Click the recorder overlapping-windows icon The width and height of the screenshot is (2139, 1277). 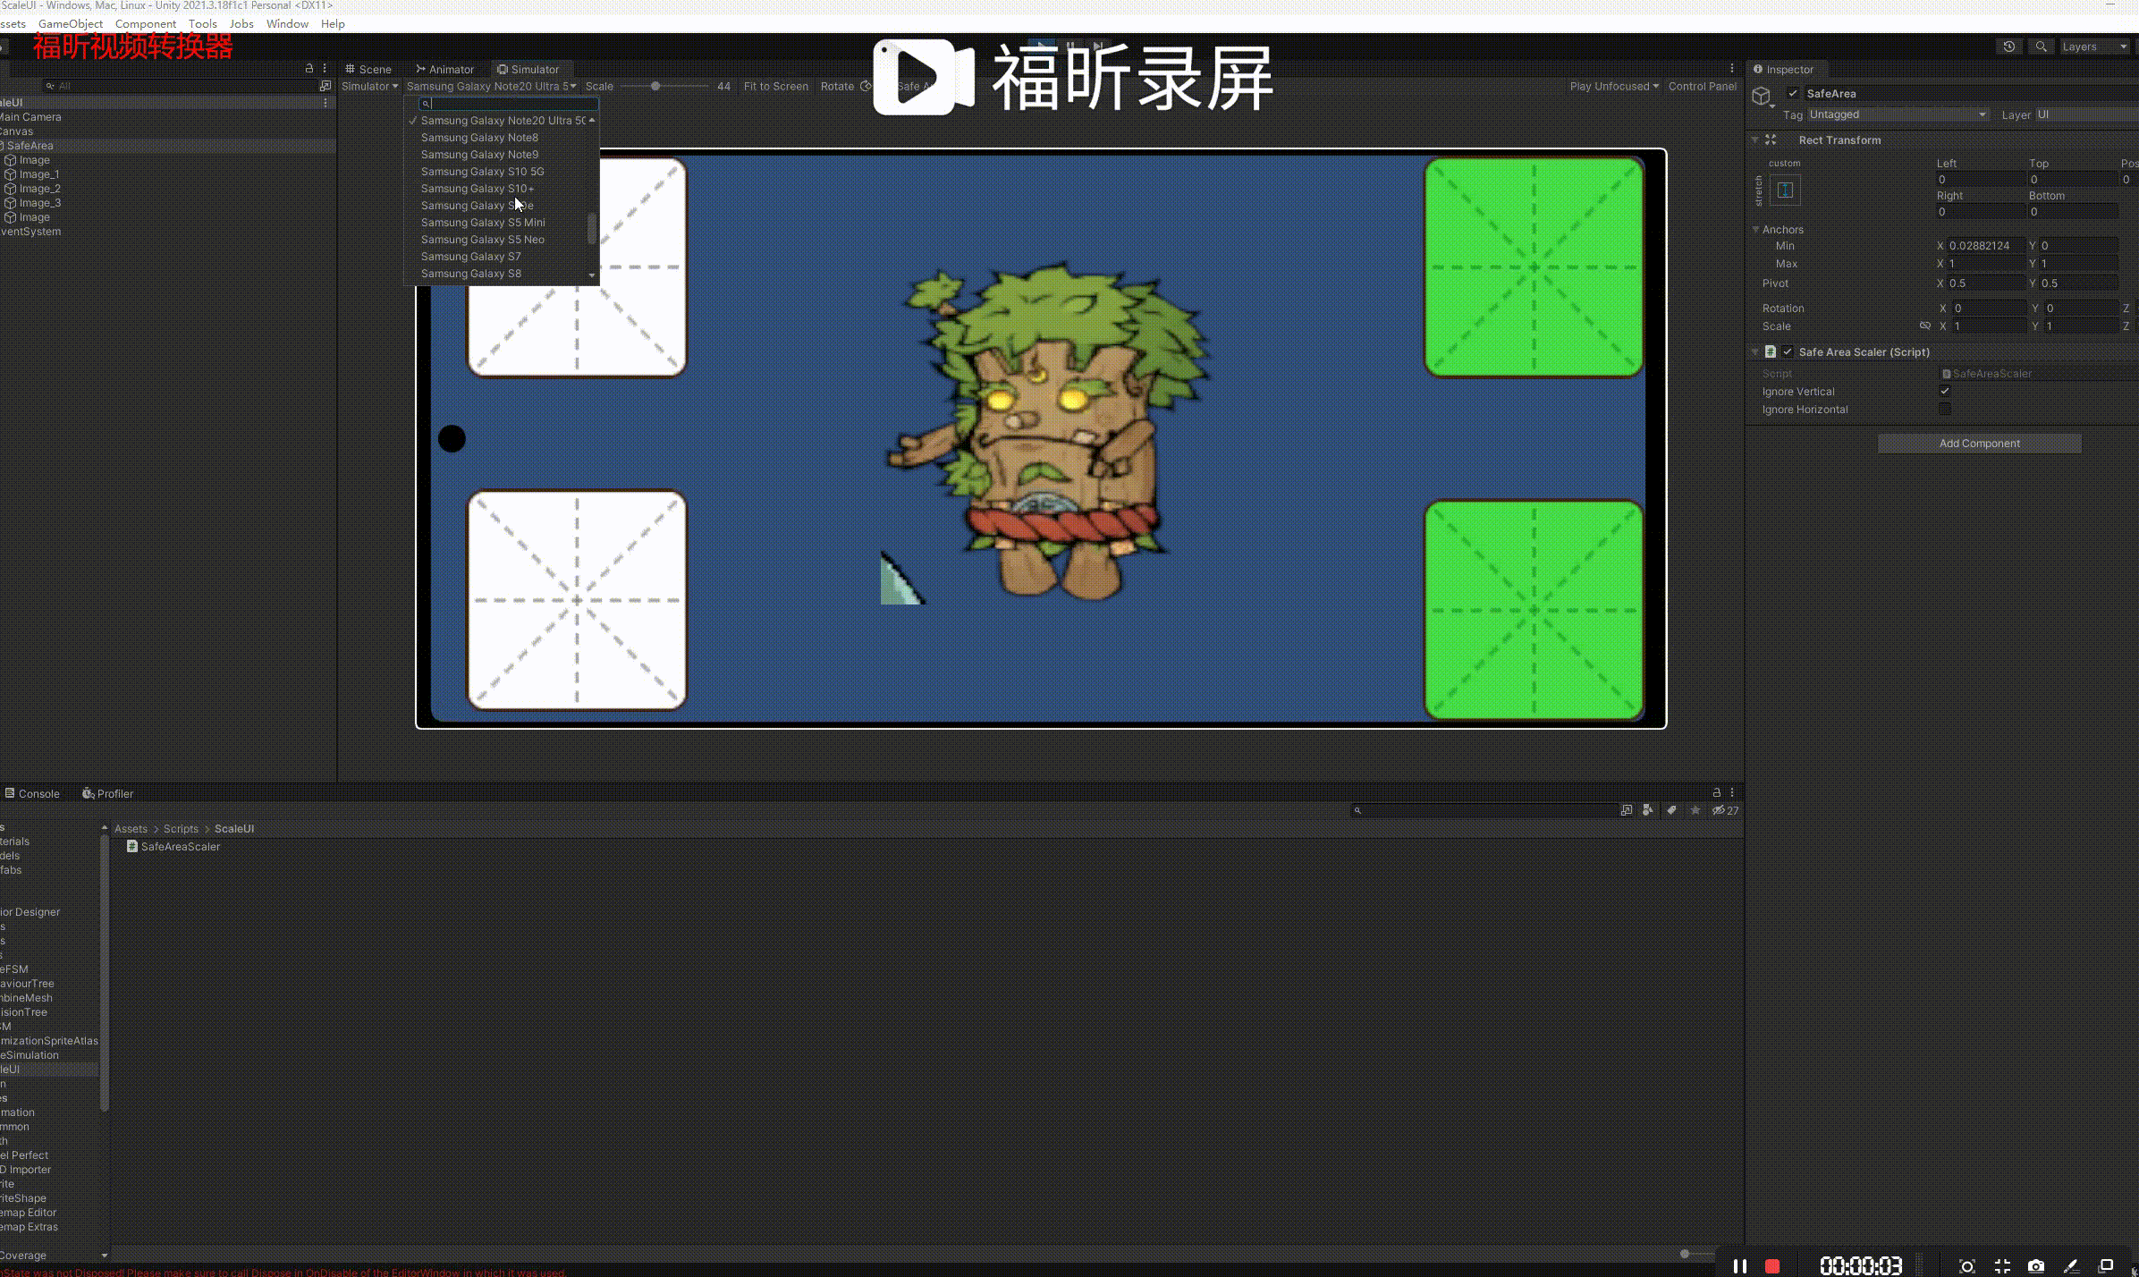click(2106, 1265)
